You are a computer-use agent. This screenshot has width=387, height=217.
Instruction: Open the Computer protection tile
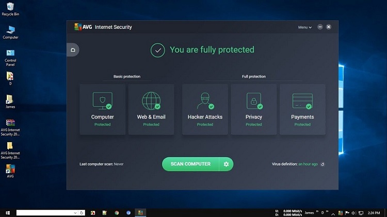(102, 109)
